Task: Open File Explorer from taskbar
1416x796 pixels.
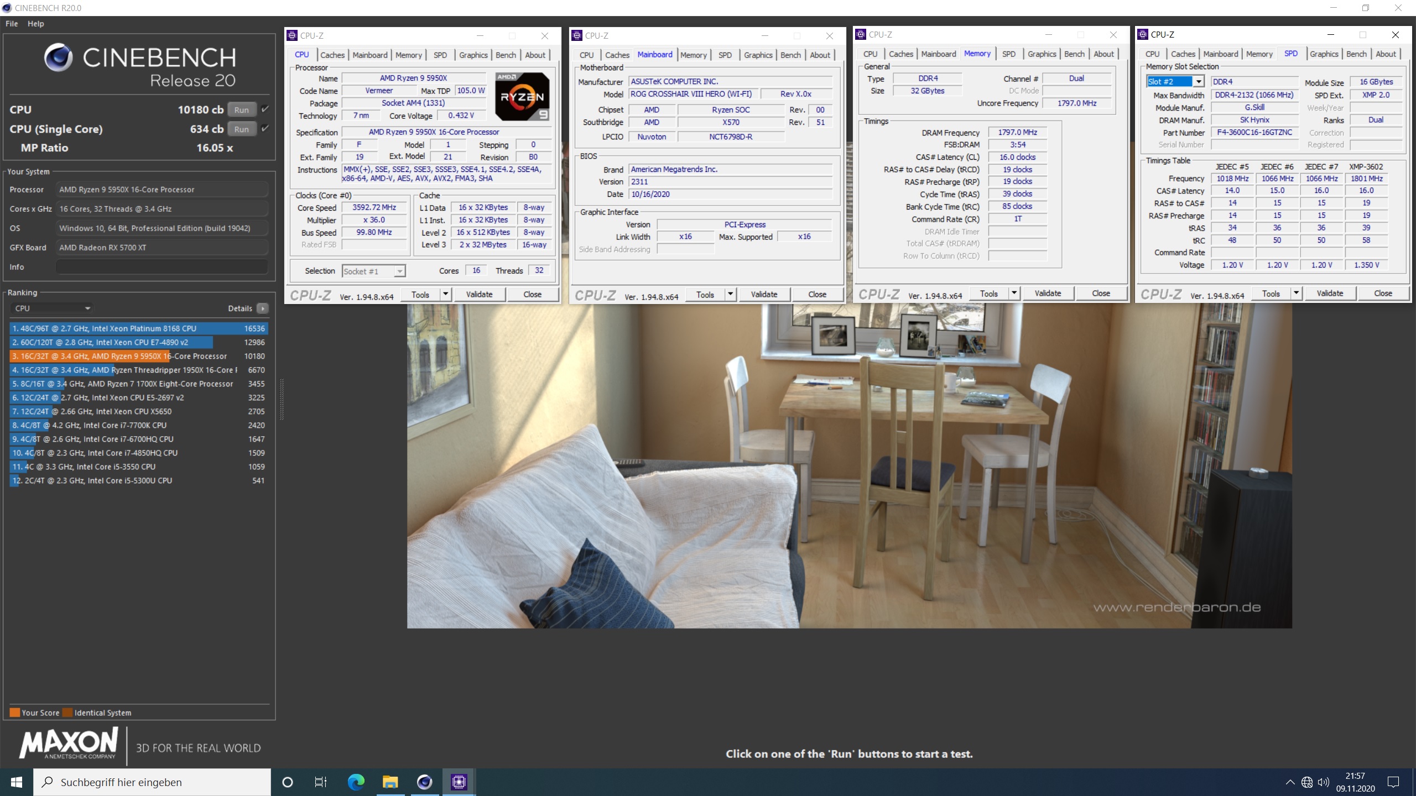Action: [x=390, y=782]
